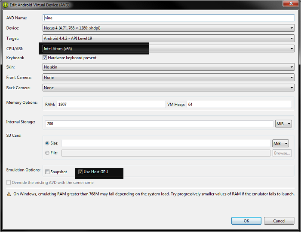Click the RAM field containing 1907

coord(111,104)
